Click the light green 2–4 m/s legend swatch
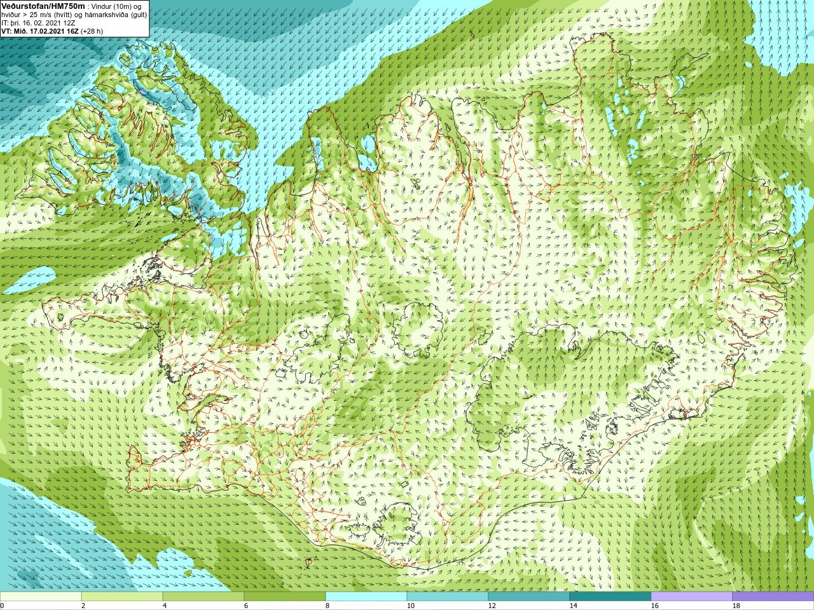The height and width of the screenshot is (610, 814). [x=122, y=597]
